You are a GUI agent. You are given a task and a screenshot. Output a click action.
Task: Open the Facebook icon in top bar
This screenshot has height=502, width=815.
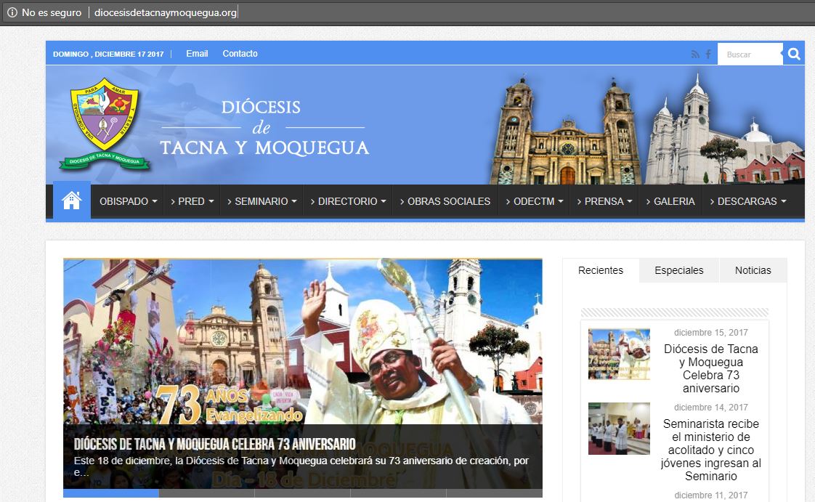tap(708, 54)
